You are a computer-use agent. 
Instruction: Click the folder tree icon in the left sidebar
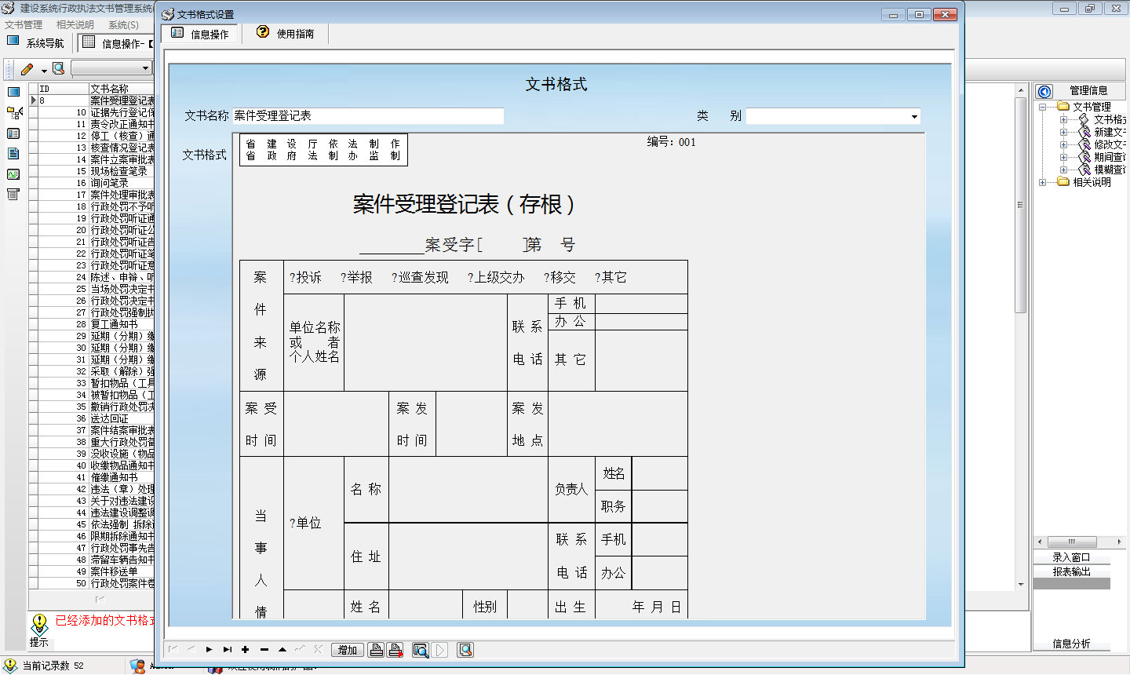(14, 113)
